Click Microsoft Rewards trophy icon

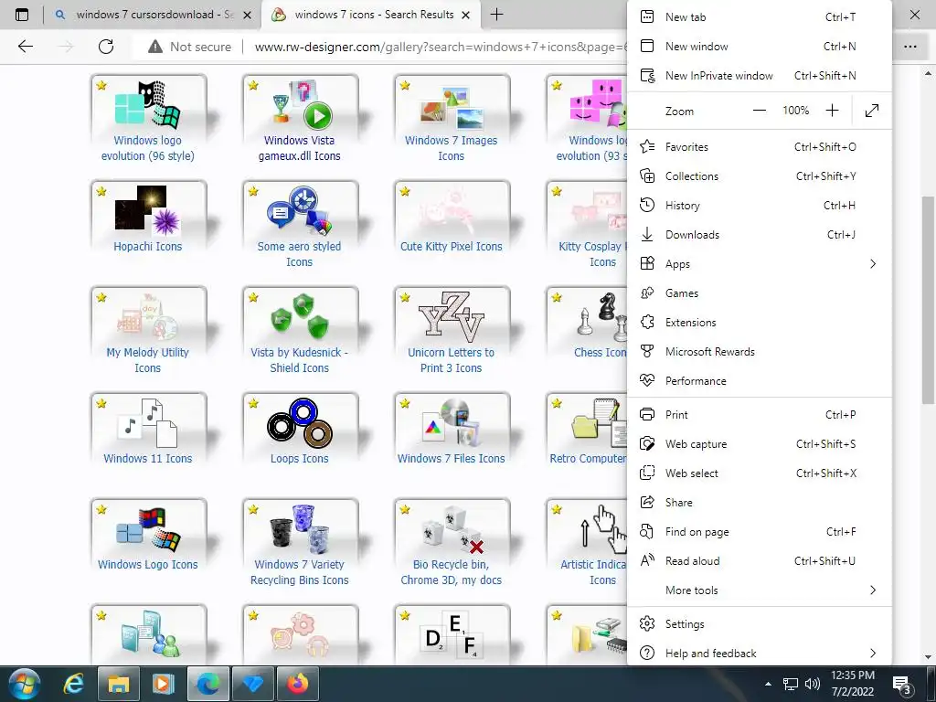pyautogui.click(x=647, y=352)
